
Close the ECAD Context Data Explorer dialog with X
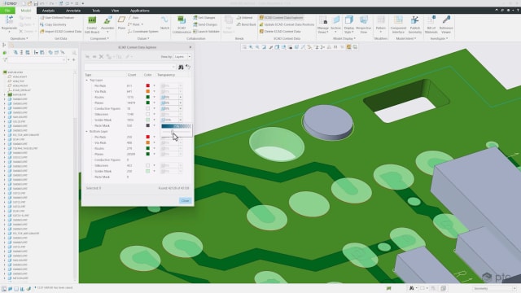tap(190, 47)
